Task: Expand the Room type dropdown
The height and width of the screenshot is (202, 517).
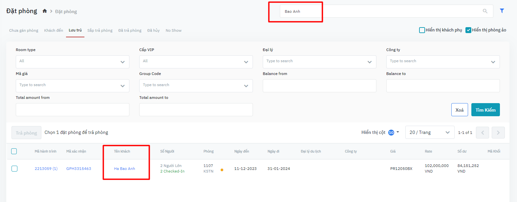Action: pos(72,62)
